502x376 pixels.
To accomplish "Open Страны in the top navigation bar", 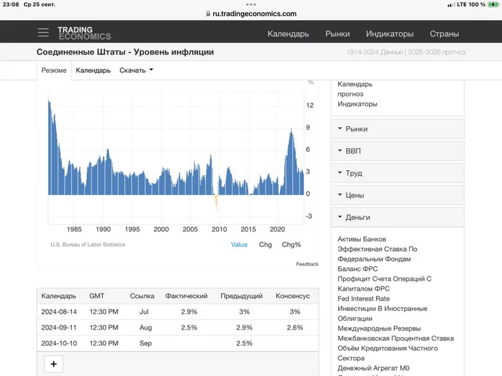I will point(444,34).
